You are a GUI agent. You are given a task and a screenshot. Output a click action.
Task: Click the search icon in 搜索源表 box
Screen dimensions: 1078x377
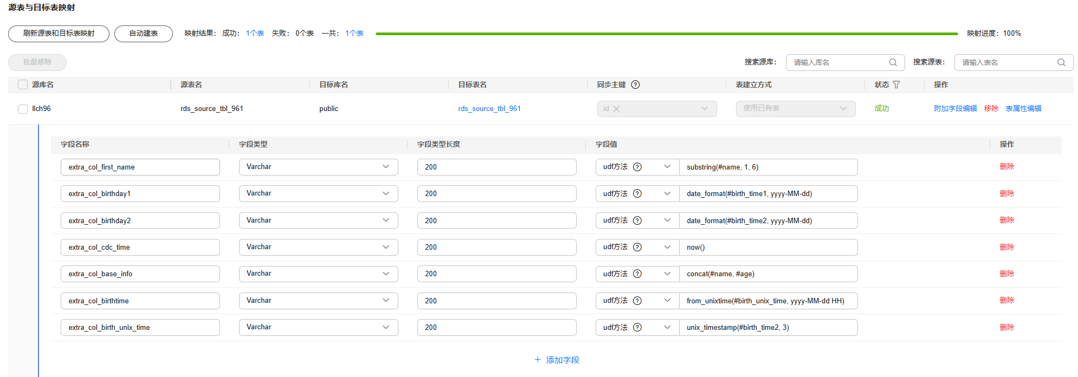tap(1061, 62)
